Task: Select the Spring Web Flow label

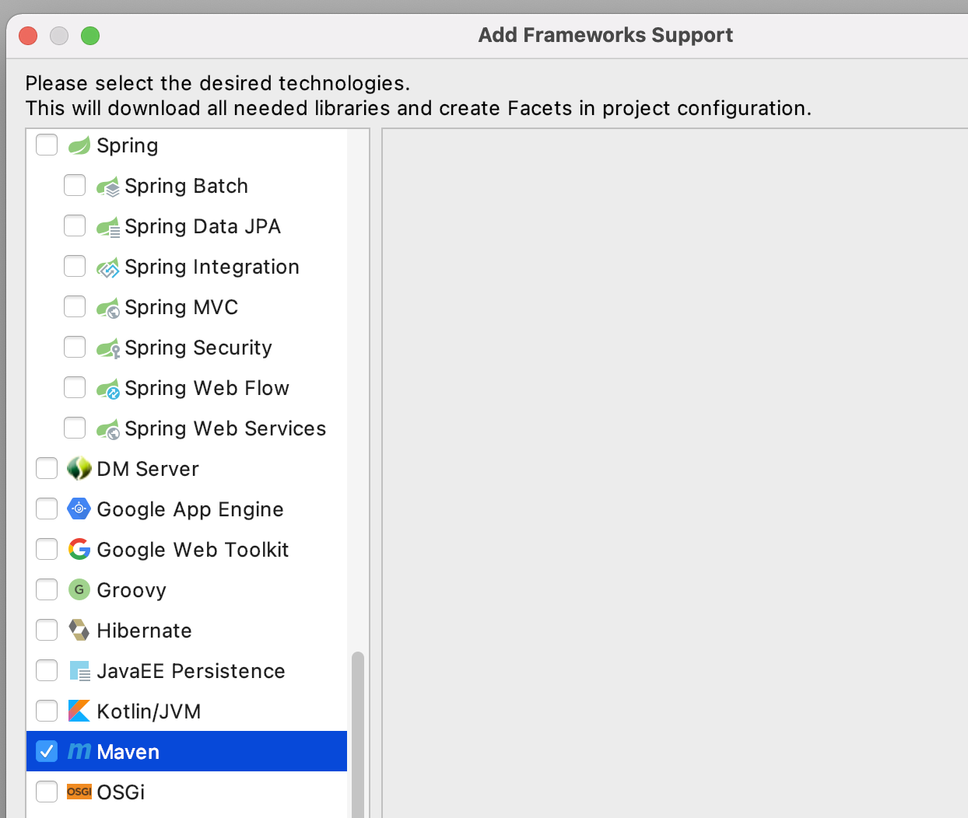Action: [207, 389]
